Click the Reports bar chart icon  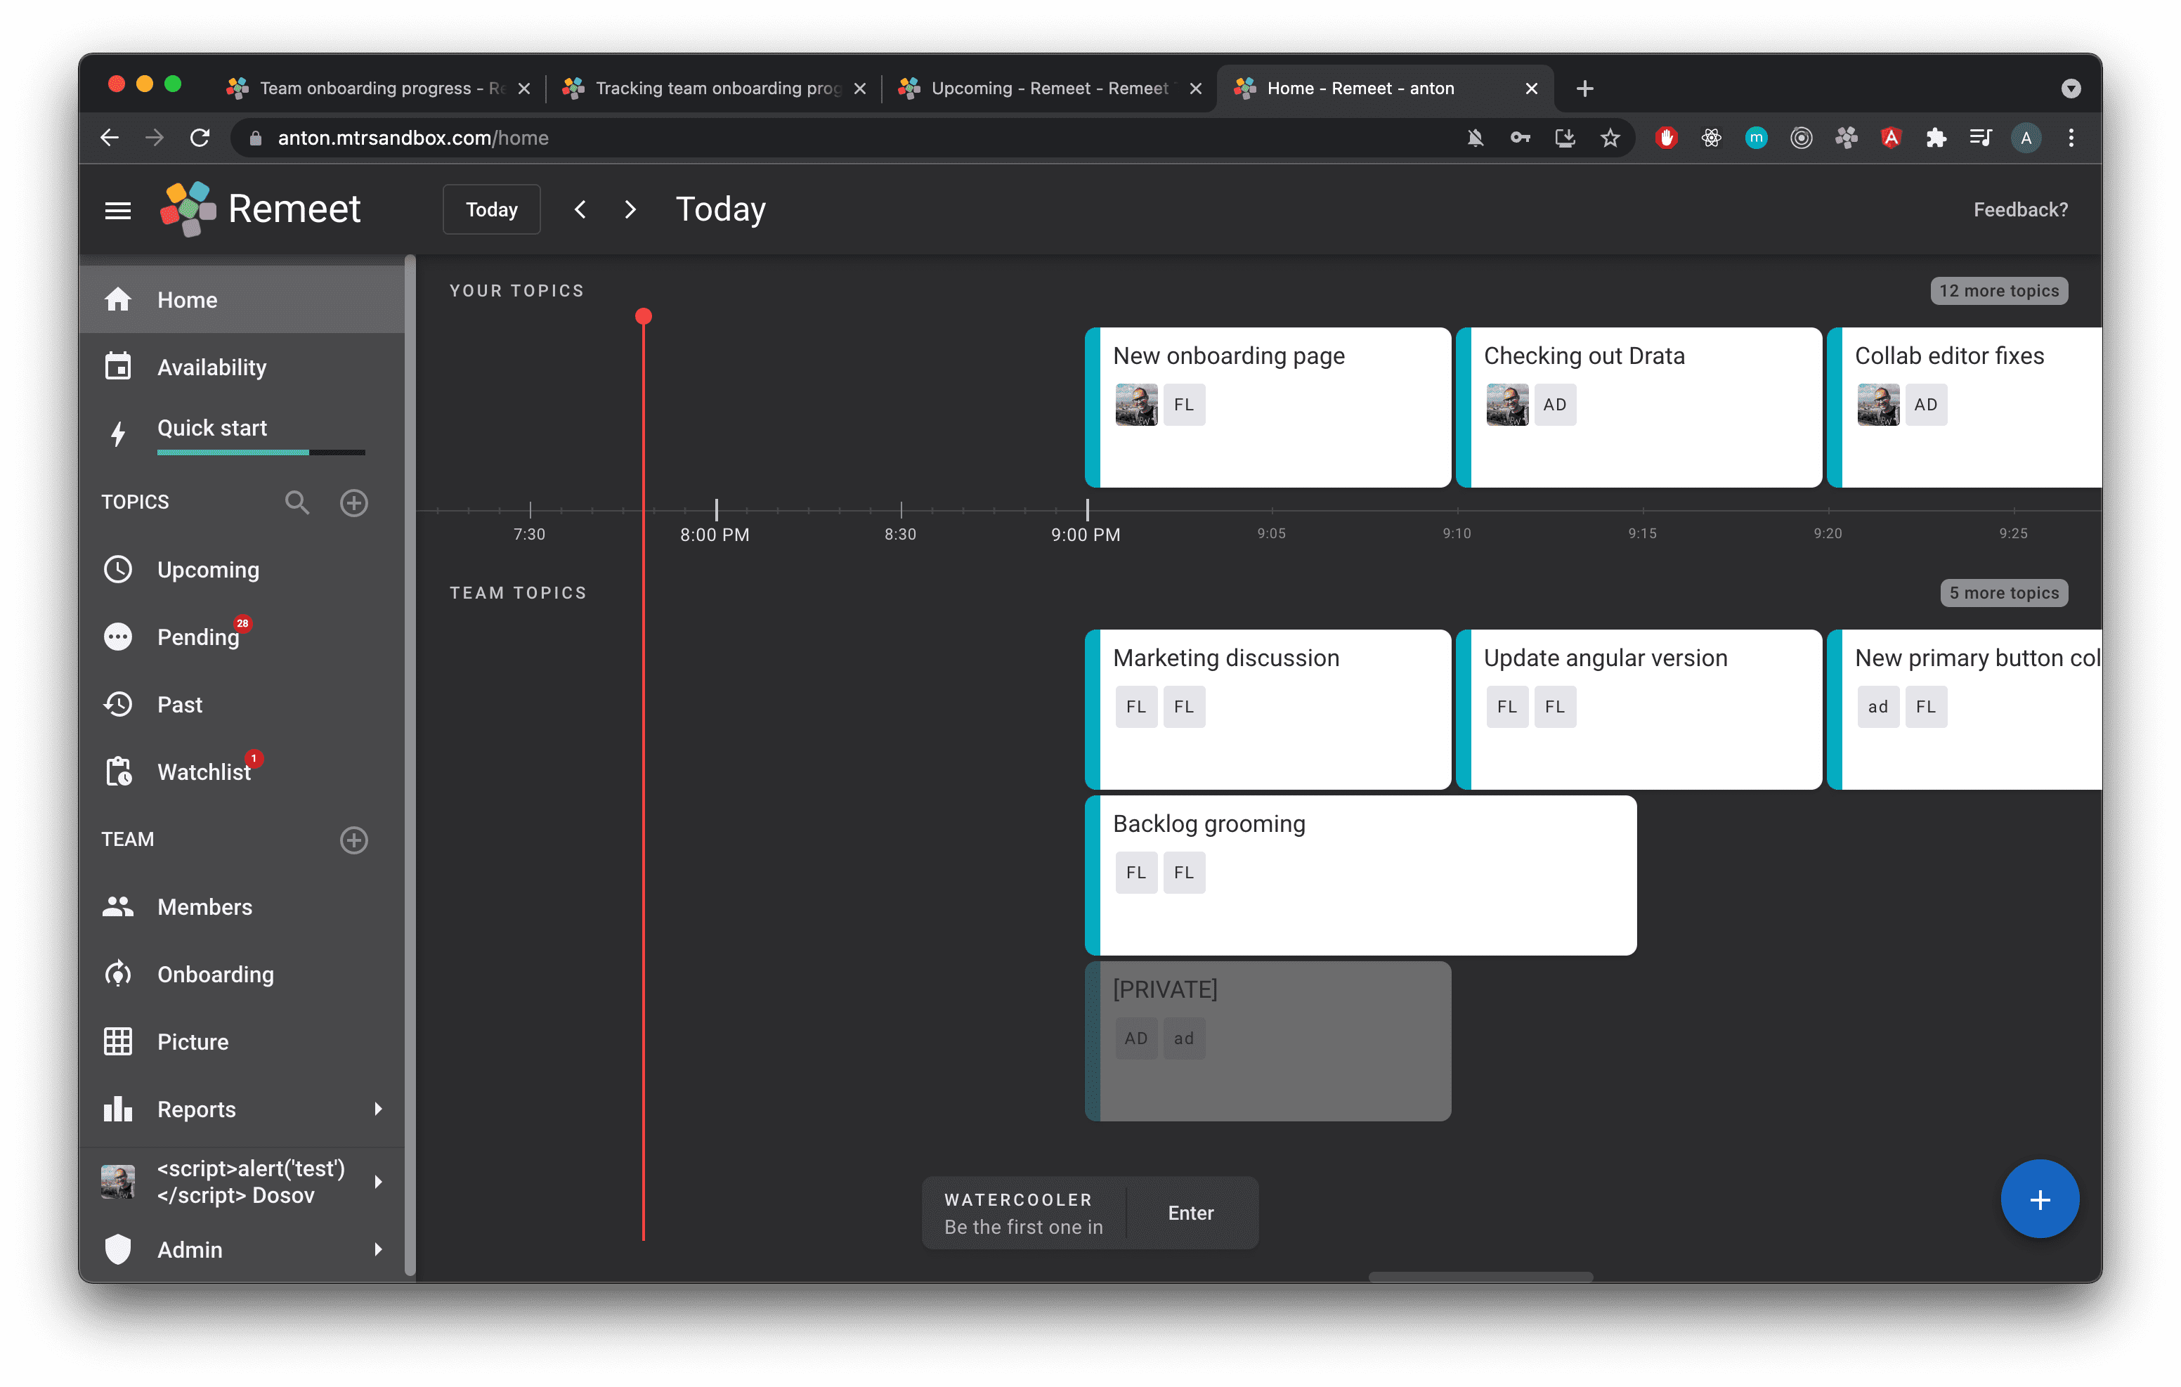point(119,1109)
